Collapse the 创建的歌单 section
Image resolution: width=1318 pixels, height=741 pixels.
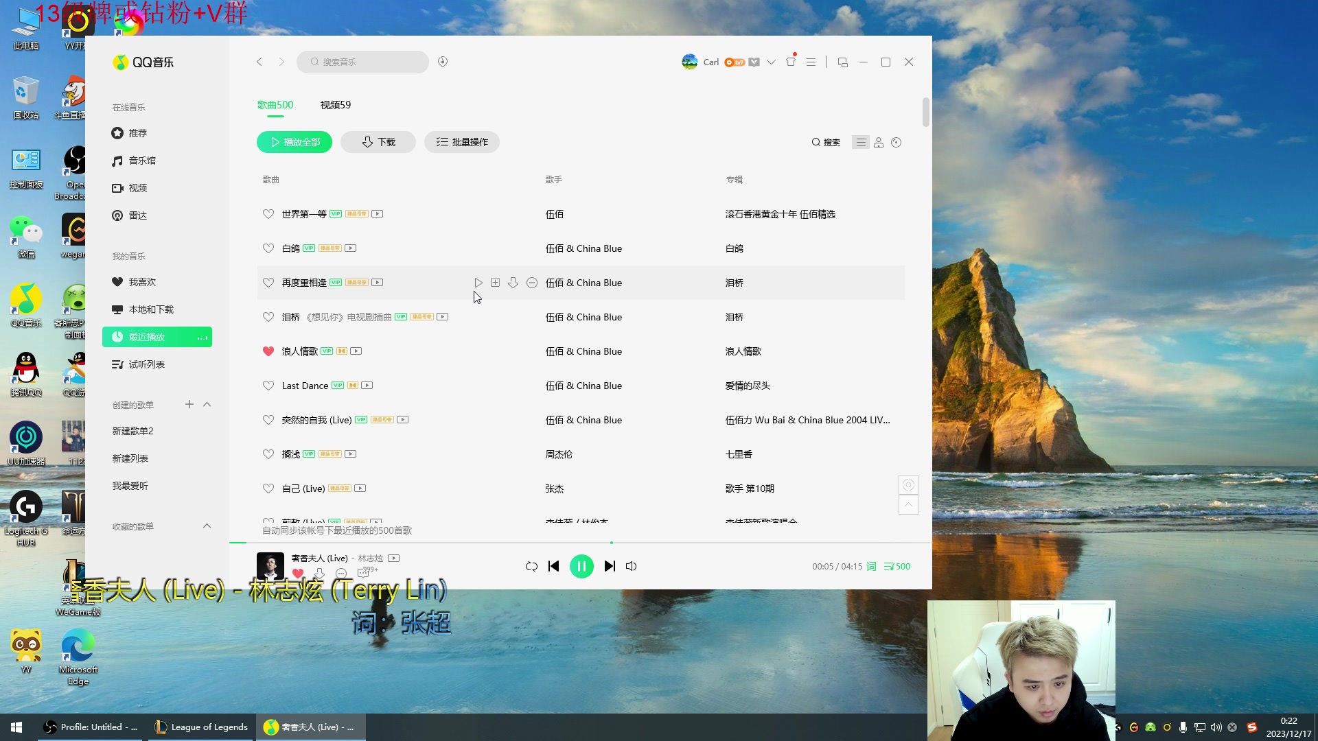coord(207,405)
